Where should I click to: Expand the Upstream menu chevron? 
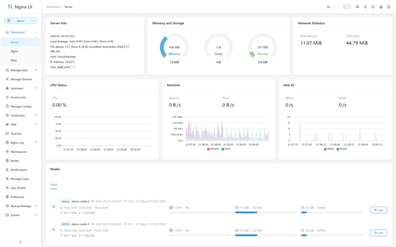36,88
